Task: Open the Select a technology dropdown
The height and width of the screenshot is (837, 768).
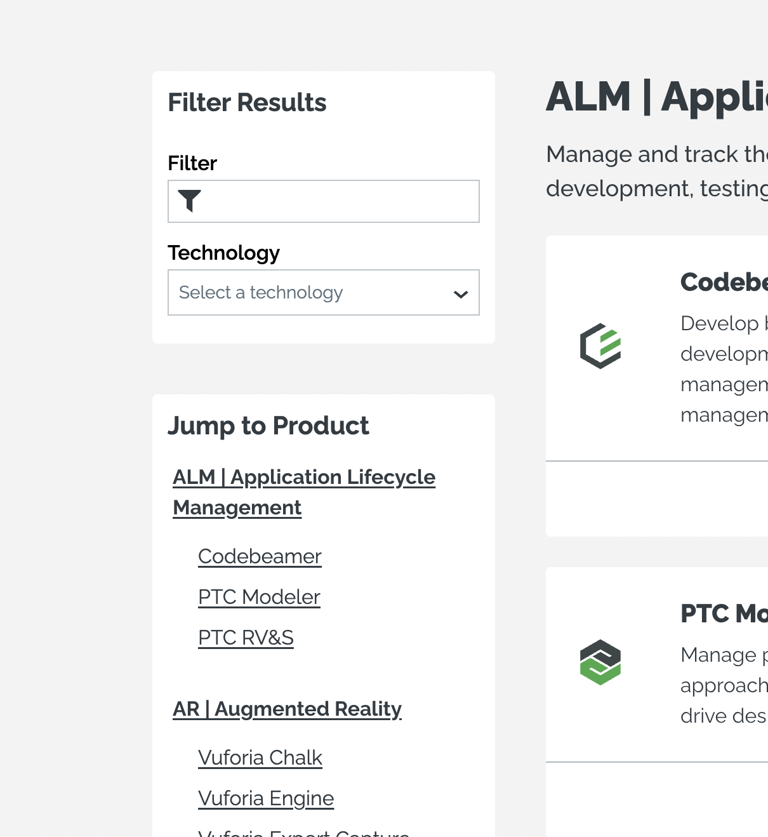Action: tap(324, 293)
